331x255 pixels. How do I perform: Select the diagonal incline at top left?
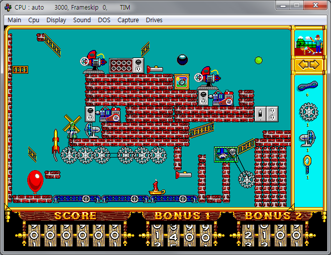(x=52, y=45)
